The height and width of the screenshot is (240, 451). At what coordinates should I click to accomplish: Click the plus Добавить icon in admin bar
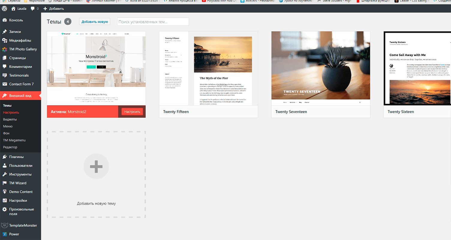(45, 9)
